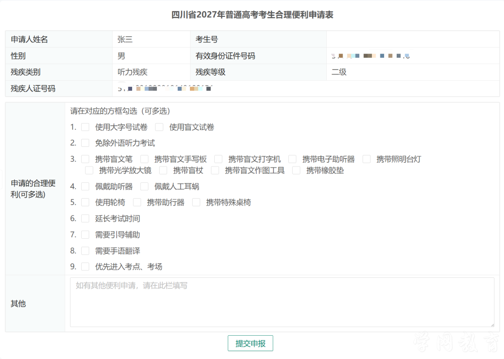504x359 pixels.
Task: Click the 申请人姓名 label
Action: pos(29,40)
